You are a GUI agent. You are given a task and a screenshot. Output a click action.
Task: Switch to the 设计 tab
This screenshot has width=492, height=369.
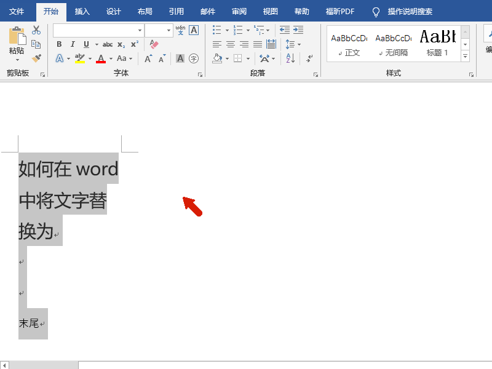click(x=114, y=12)
